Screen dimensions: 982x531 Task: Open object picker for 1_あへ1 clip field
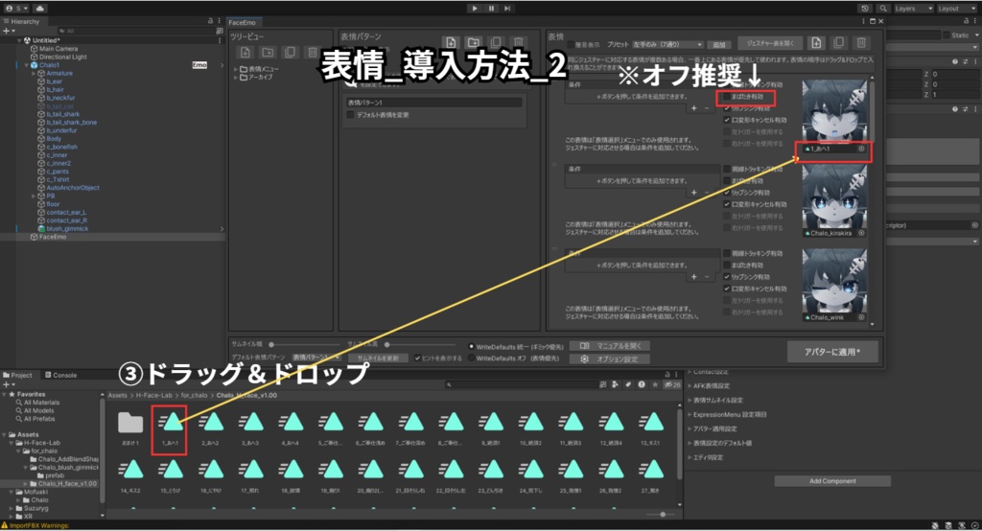[x=862, y=149]
